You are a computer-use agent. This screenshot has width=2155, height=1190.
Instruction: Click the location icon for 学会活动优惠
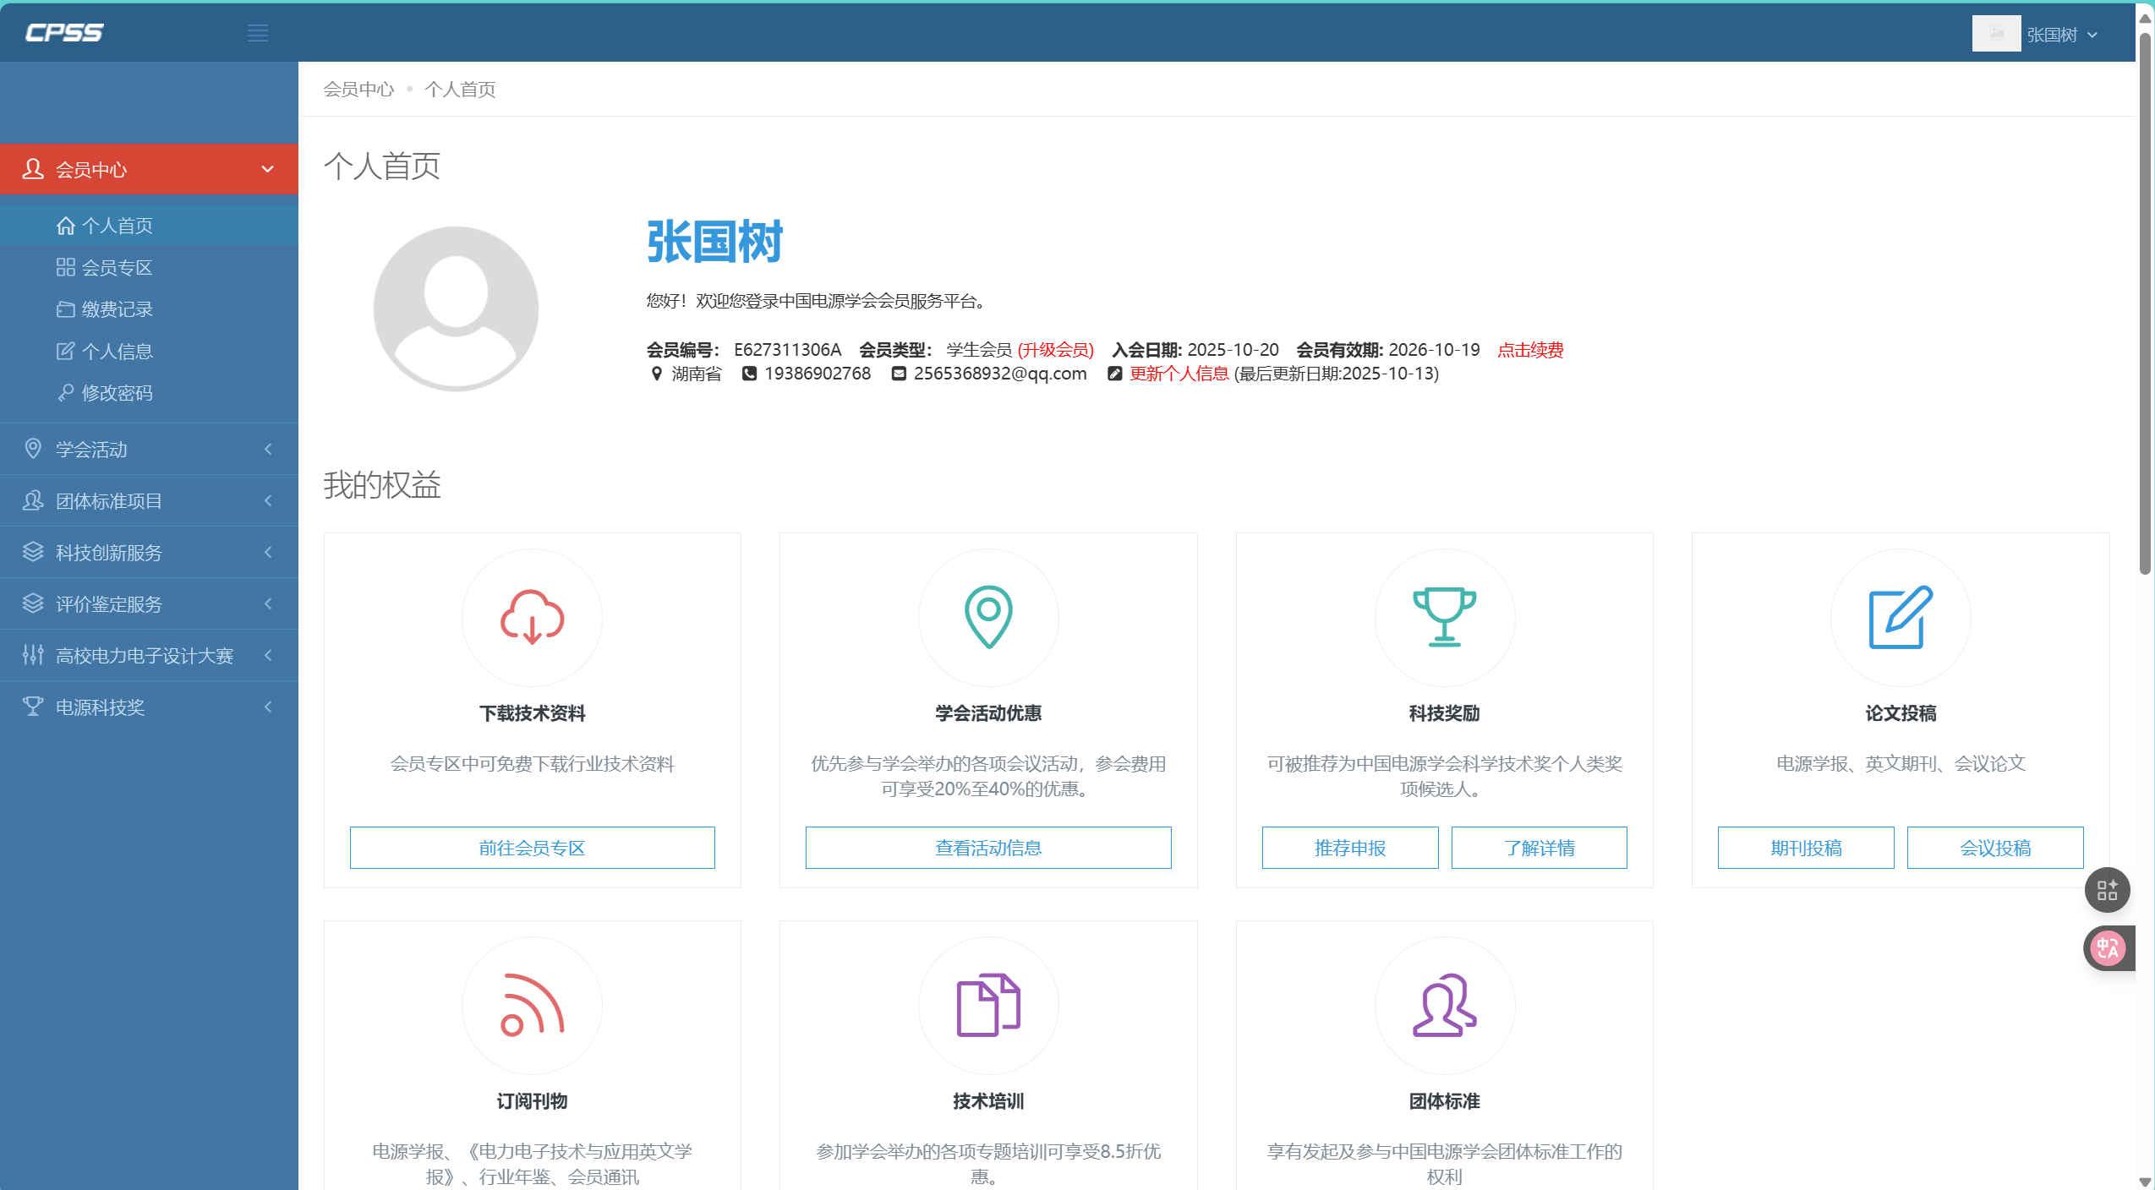[988, 617]
